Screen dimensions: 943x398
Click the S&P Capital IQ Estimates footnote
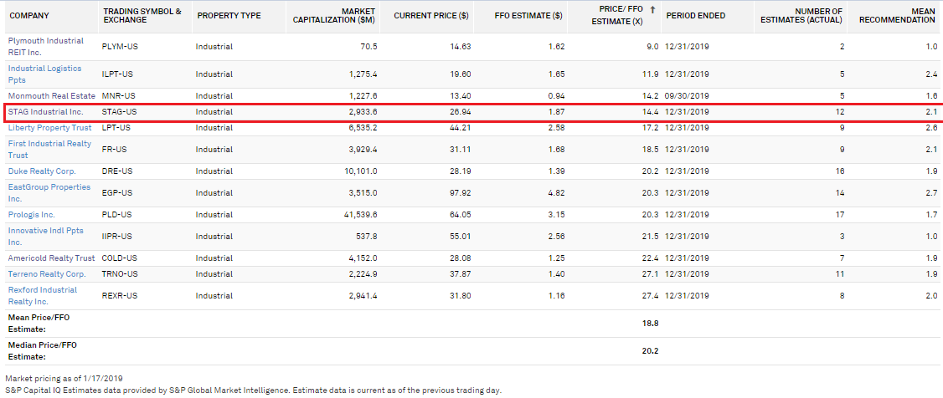point(253,390)
